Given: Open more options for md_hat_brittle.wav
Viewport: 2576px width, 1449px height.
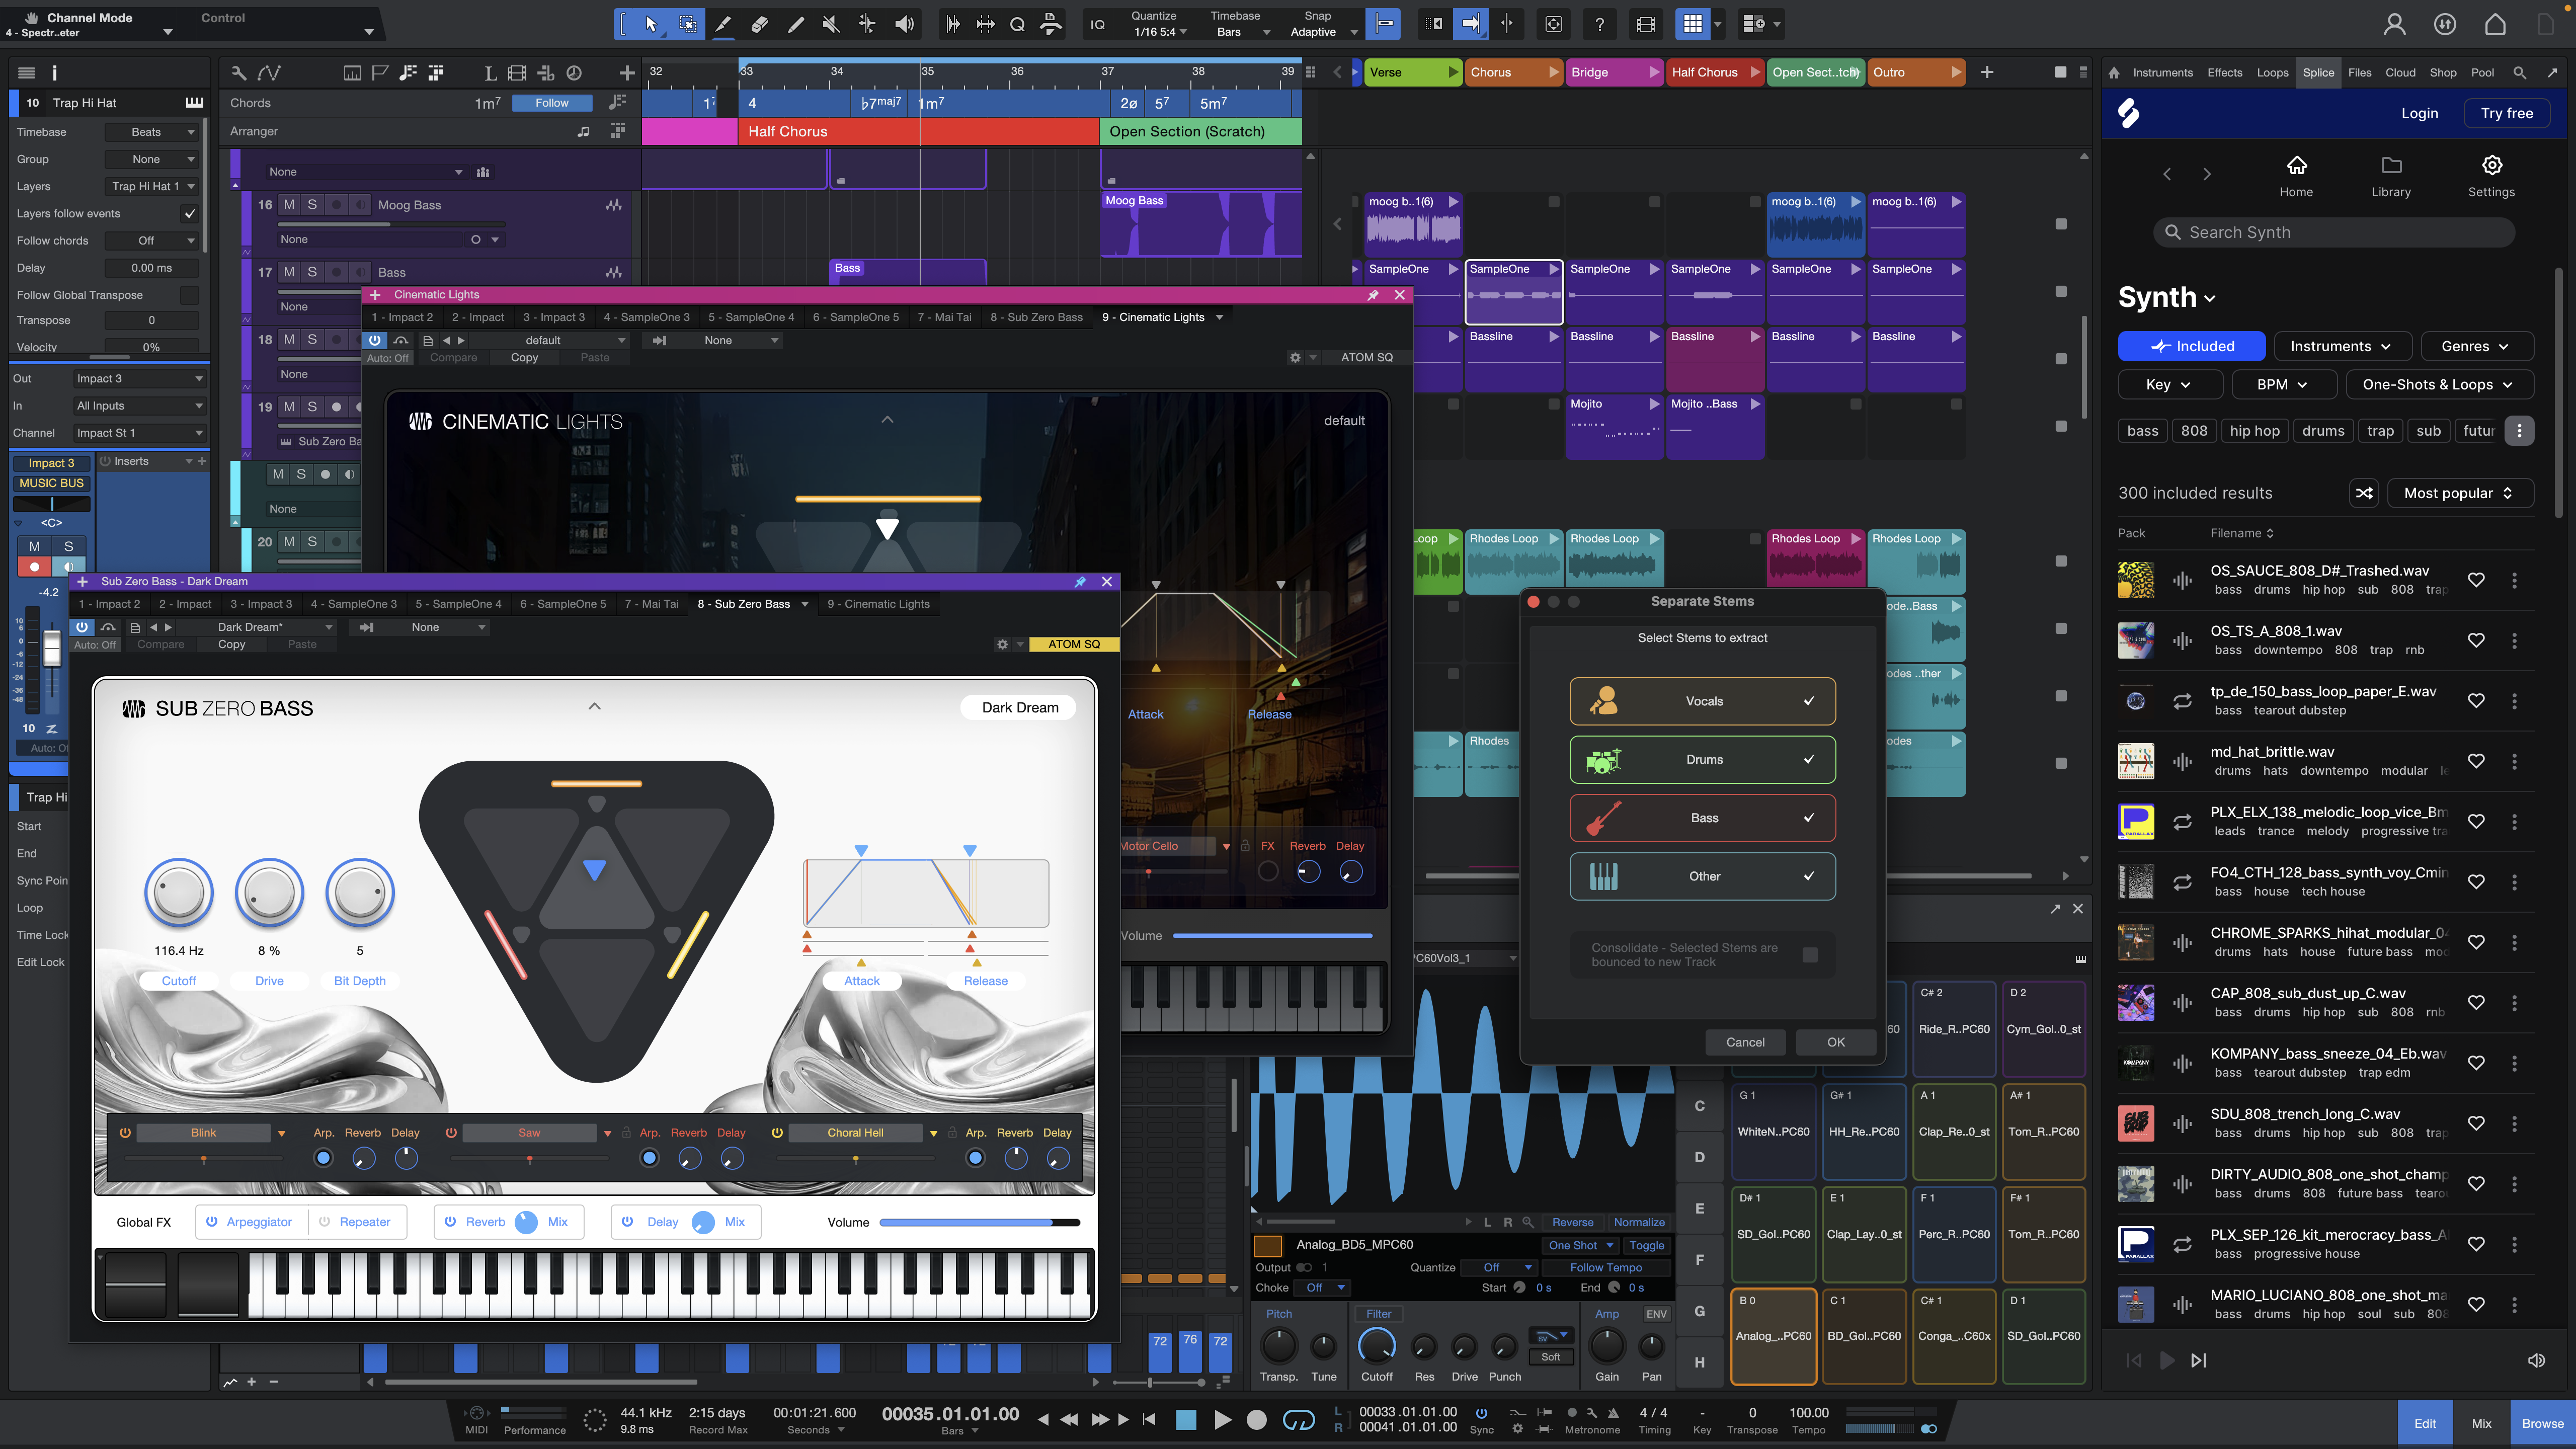Looking at the screenshot, I should 2514,761.
